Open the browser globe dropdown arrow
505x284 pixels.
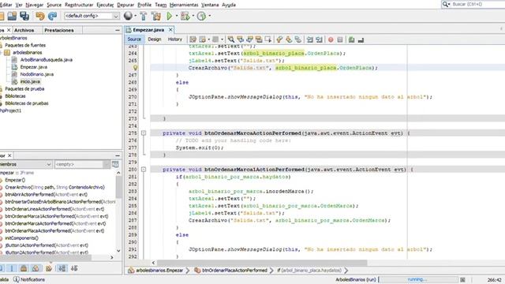click(x=135, y=16)
